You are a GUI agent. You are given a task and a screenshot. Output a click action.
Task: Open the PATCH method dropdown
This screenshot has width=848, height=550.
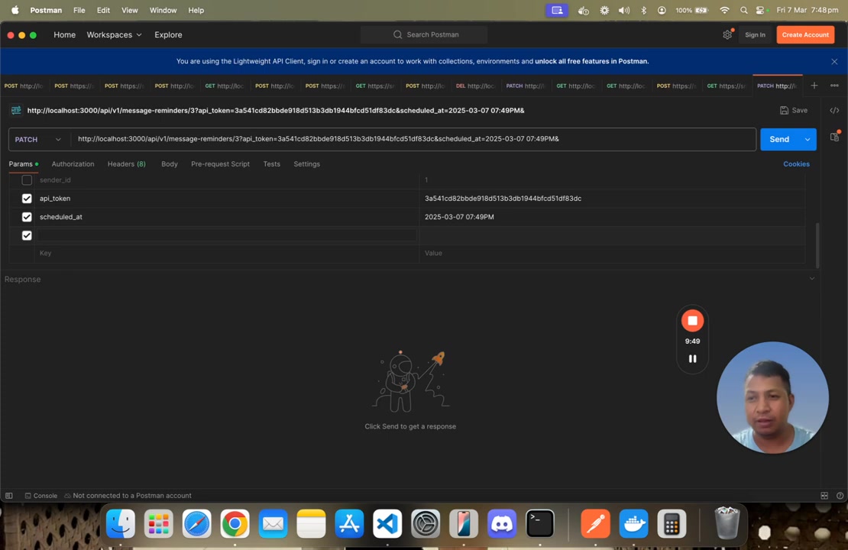38,140
